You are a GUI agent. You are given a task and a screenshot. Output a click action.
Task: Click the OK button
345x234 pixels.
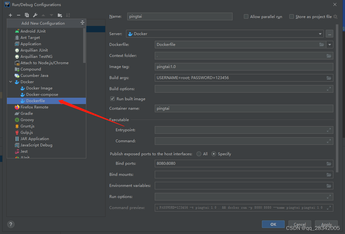273,224
